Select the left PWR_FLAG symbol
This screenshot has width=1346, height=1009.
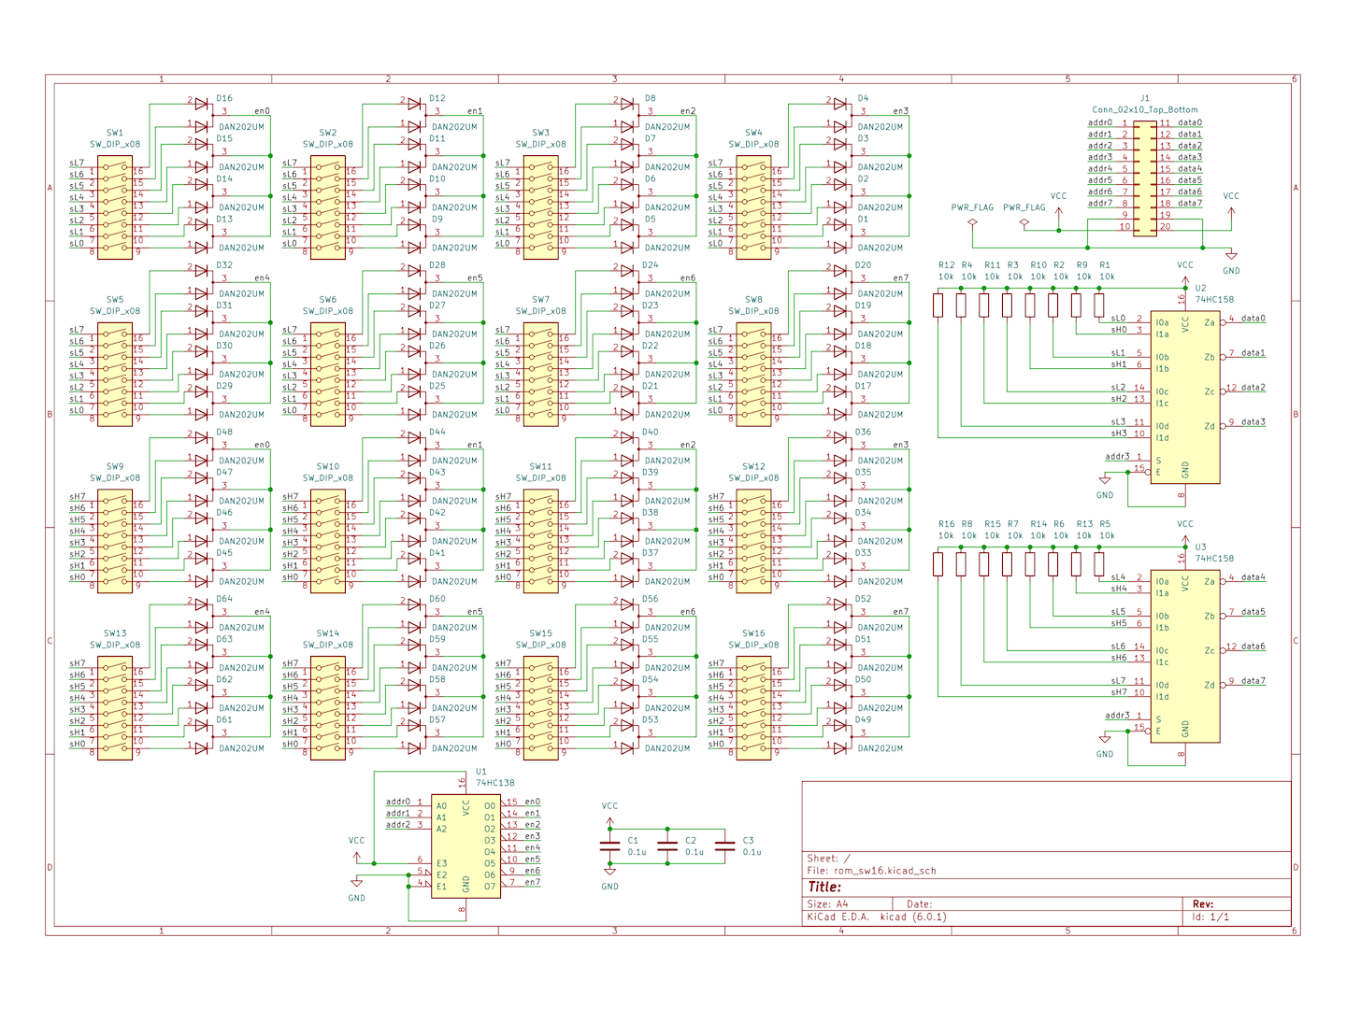tap(972, 222)
